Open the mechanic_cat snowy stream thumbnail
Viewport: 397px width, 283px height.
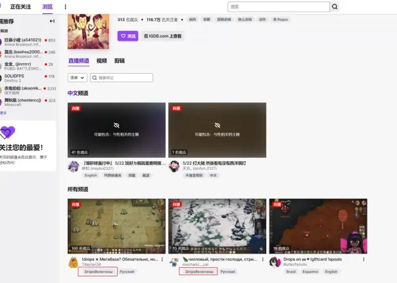[x=218, y=226]
